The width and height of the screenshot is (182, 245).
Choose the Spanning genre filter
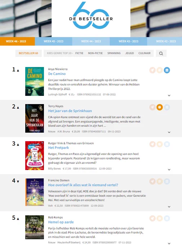(x=114, y=53)
